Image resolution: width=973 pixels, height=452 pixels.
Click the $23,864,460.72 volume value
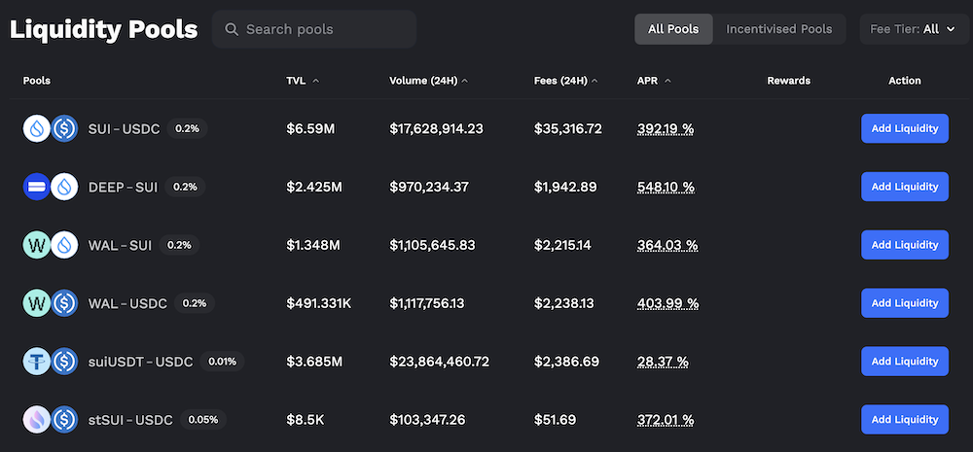click(x=440, y=361)
